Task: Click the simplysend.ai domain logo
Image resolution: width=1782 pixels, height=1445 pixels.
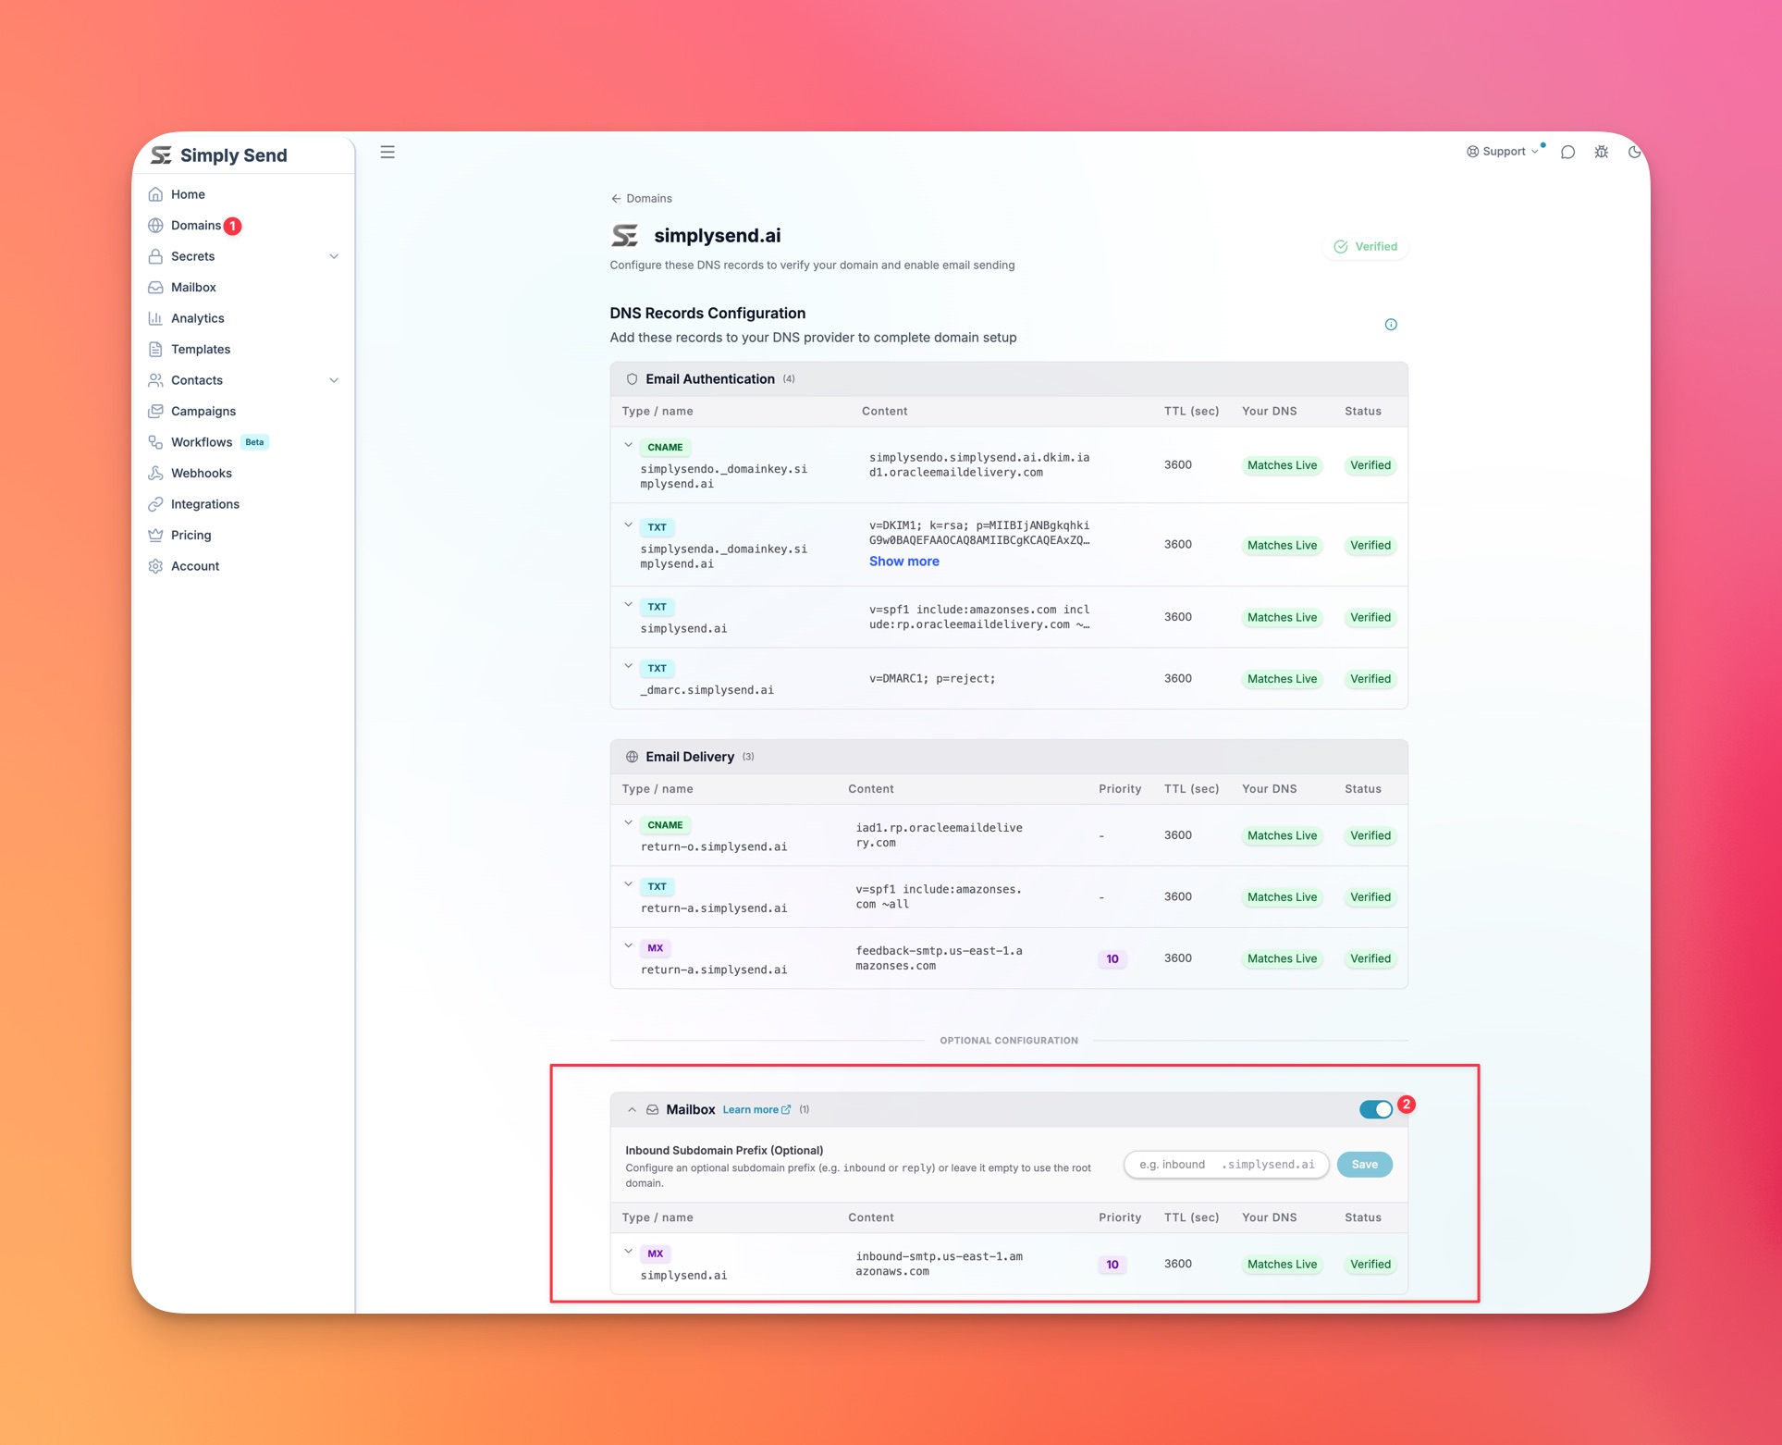Action: pos(624,236)
